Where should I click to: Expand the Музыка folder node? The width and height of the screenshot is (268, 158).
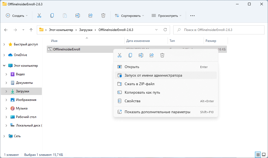point(6,108)
